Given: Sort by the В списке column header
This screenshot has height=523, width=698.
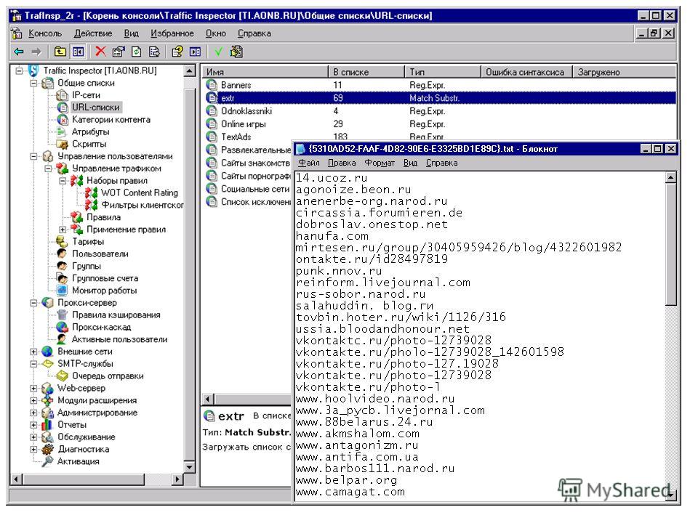Looking at the screenshot, I should [366, 72].
